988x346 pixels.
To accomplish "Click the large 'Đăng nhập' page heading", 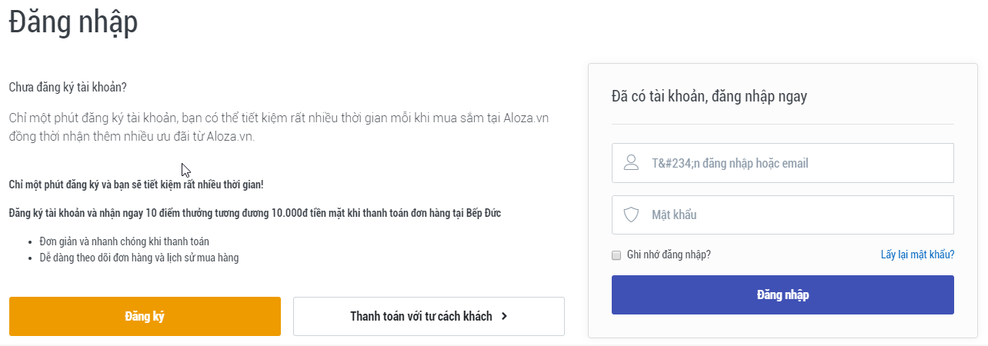I will (73, 22).
